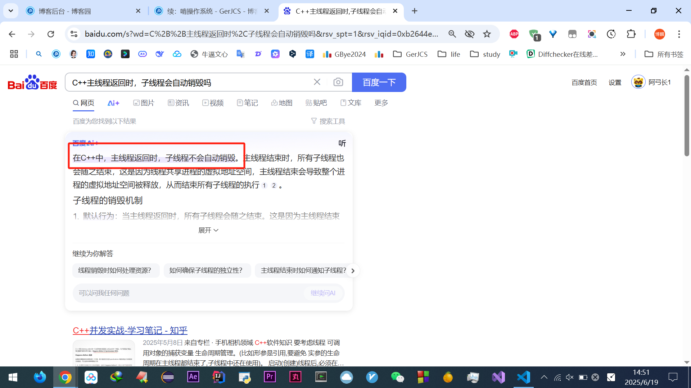
Task: Open Chrome extensions puzzle icon
Action: click(631, 34)
